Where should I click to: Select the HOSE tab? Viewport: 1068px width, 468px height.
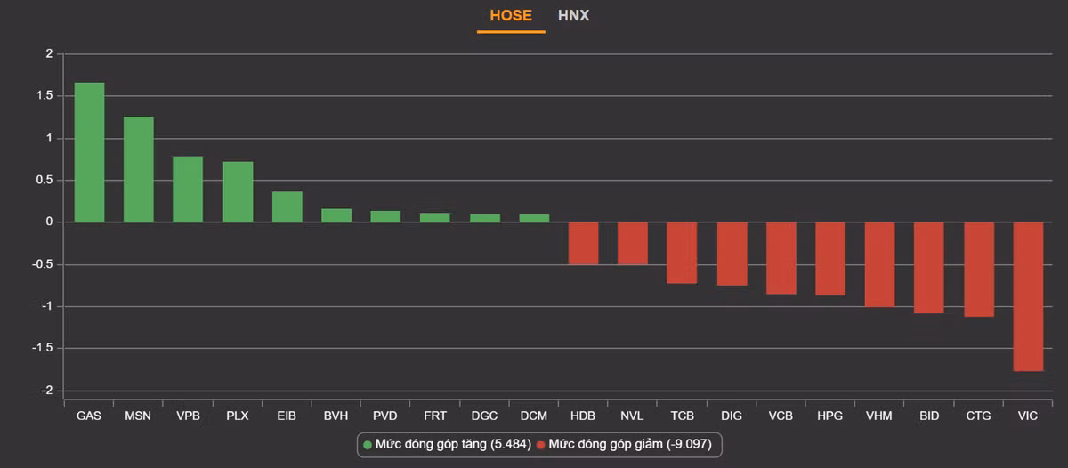pos(511,16)
